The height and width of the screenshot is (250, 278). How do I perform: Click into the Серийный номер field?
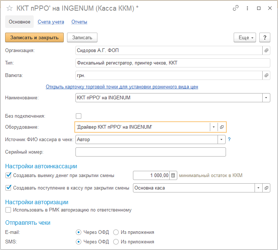(150, 152)
